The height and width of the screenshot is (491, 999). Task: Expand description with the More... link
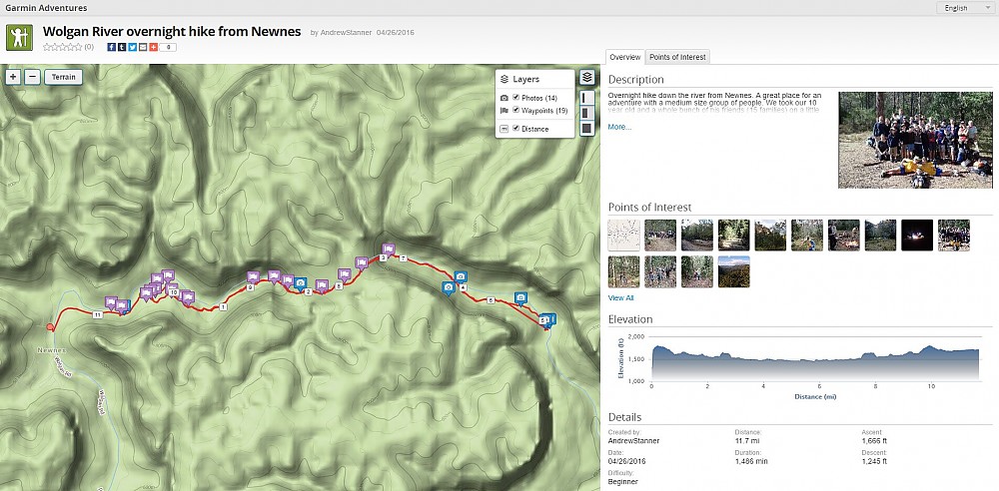point(619,127)
